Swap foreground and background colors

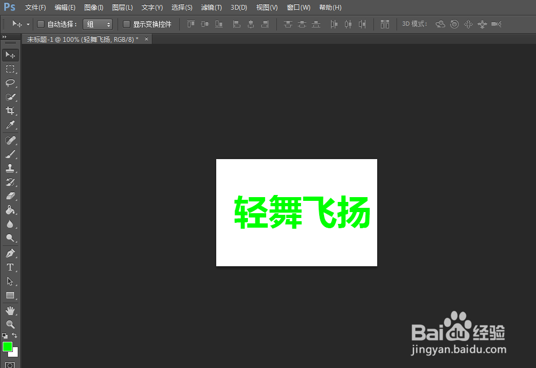pos(14,335)
